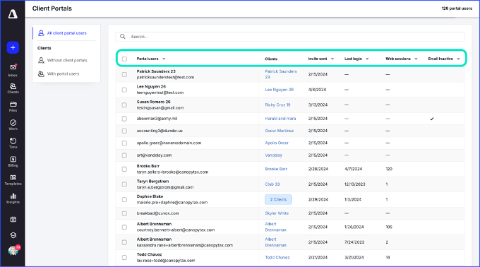Open the graduation cap learning icon
The height and width of the screenshot is (267, 480).
pyautogui.click(x=13, y=235)
